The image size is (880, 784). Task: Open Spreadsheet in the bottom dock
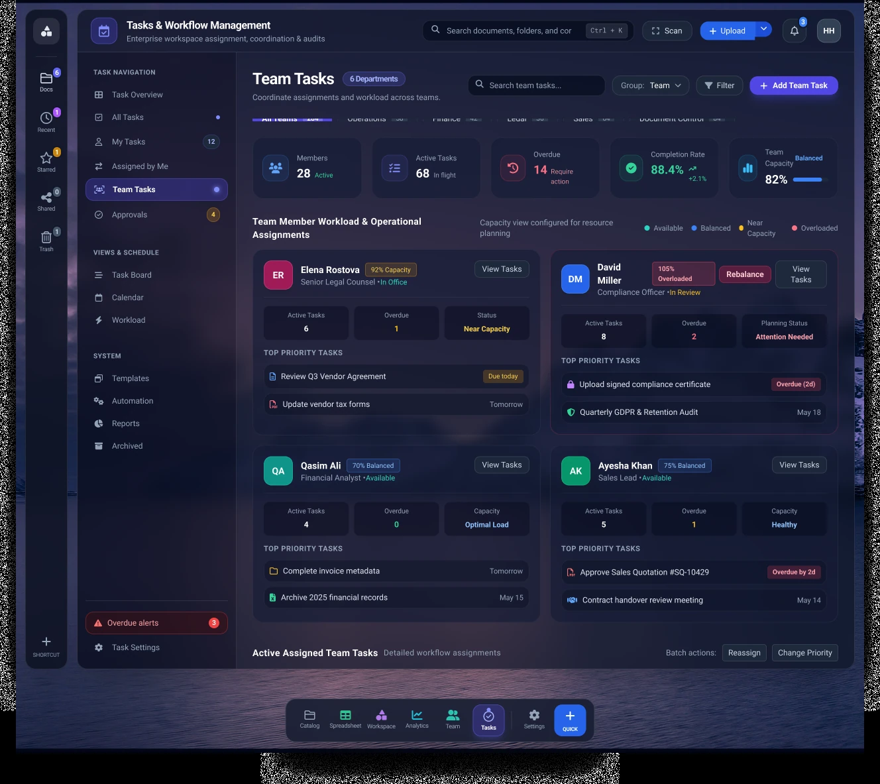coord(345,720)
